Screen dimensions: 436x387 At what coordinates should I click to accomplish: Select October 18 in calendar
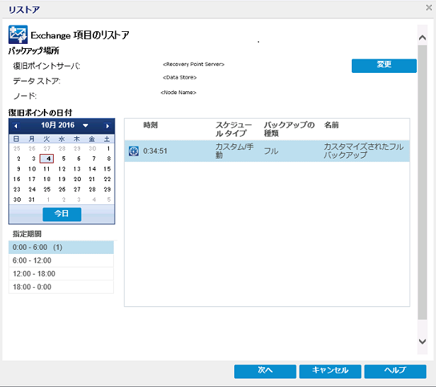tap(47, 179)
